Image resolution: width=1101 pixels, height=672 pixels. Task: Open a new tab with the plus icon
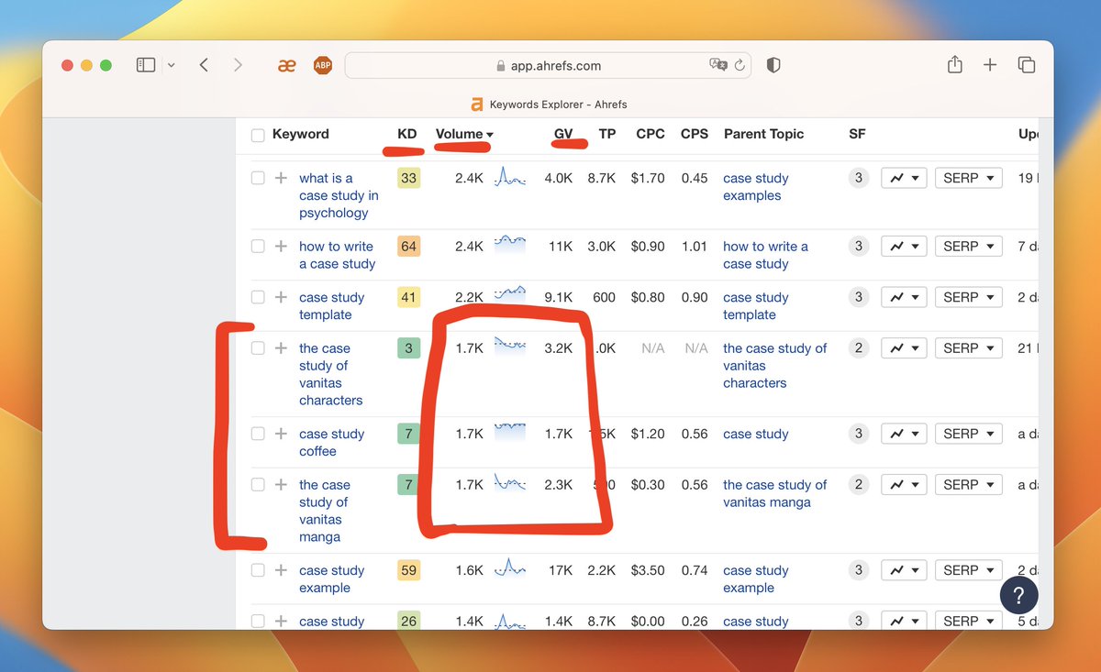coord(990,65)
